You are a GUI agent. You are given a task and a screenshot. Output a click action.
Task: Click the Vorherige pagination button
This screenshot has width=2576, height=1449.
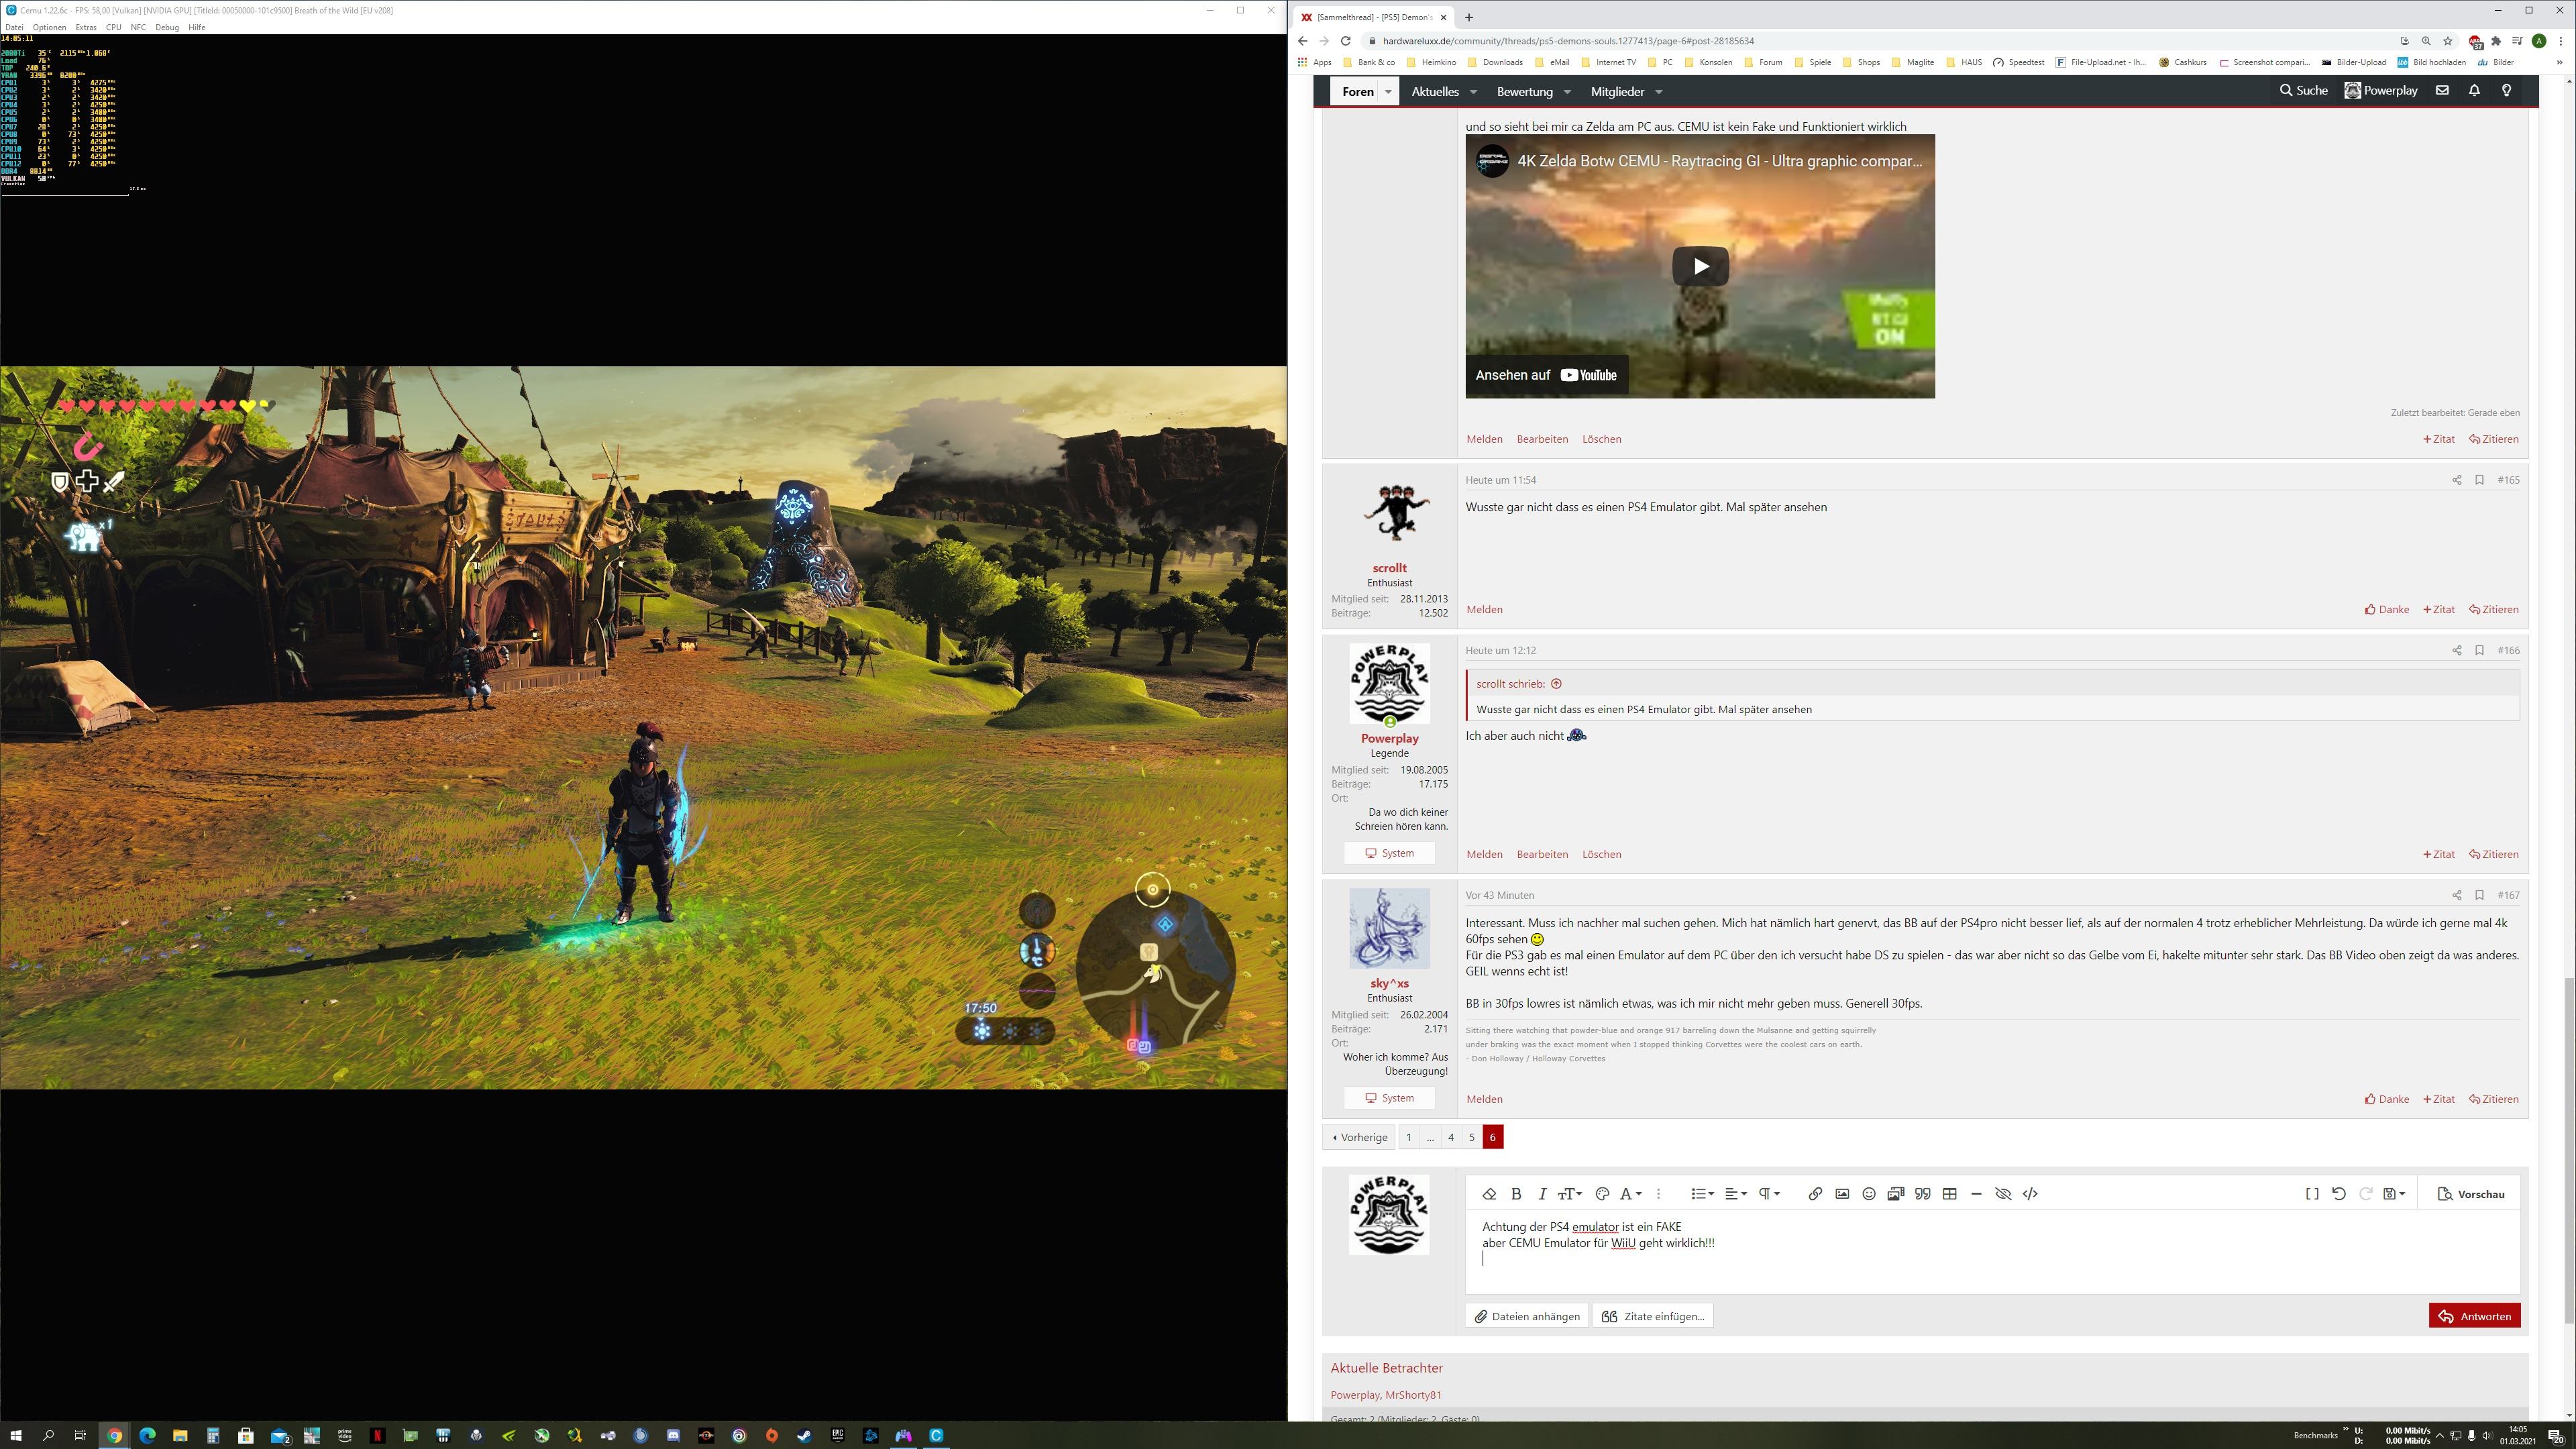tap(1359, 1137)
